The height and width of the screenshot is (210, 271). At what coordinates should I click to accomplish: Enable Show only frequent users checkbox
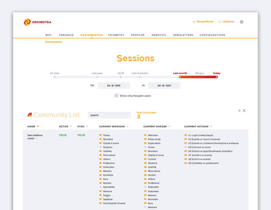(x=116, y=96)
